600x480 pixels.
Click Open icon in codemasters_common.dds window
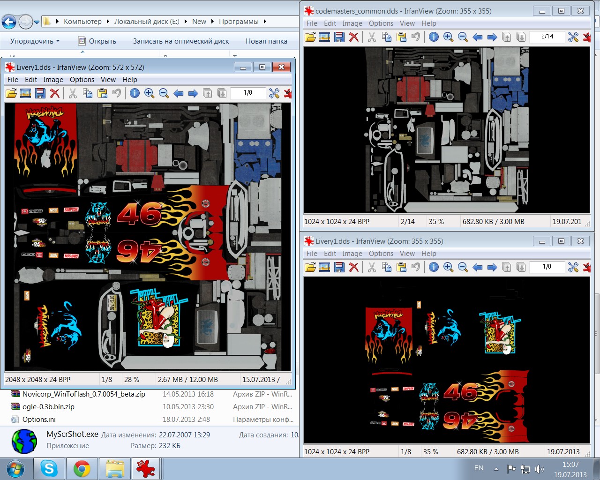coord(310,37)
